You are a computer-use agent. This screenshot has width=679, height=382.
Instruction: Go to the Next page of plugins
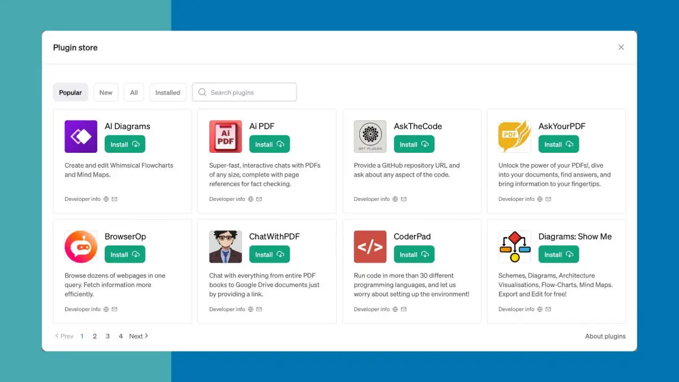point(139,336)
